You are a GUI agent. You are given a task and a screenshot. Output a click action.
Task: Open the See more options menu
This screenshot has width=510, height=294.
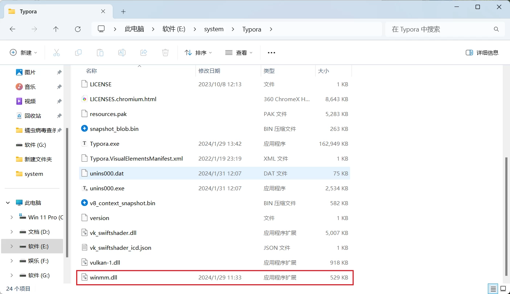pyautogui.click(x=271, y=53)
